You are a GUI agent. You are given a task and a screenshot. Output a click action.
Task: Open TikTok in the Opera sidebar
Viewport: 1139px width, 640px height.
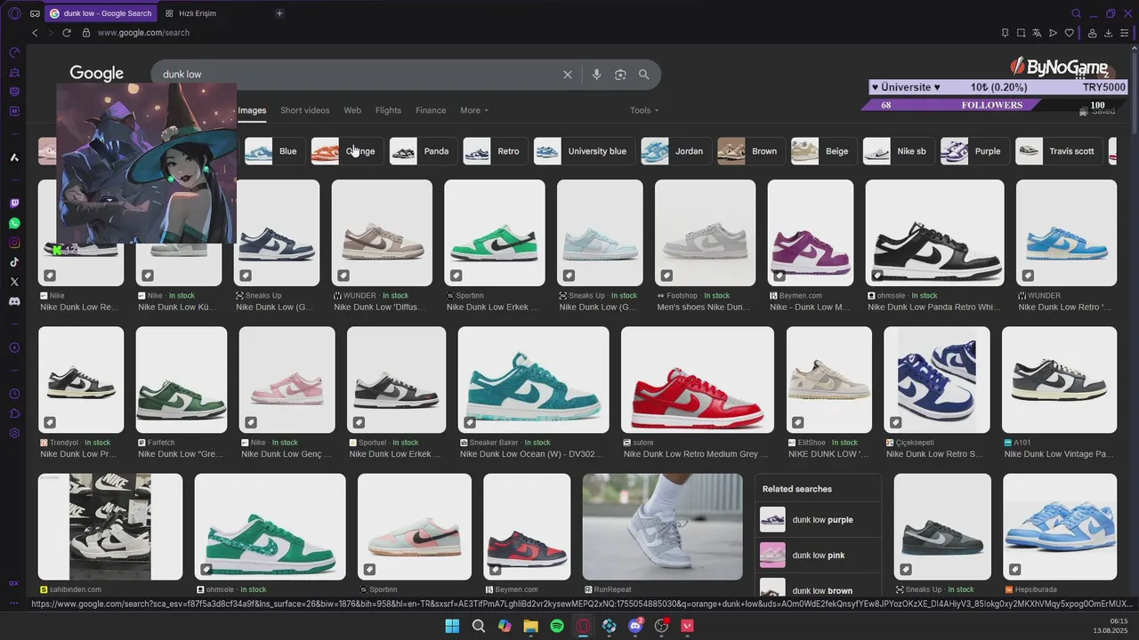pyautogui.click(x=14, y=262)
